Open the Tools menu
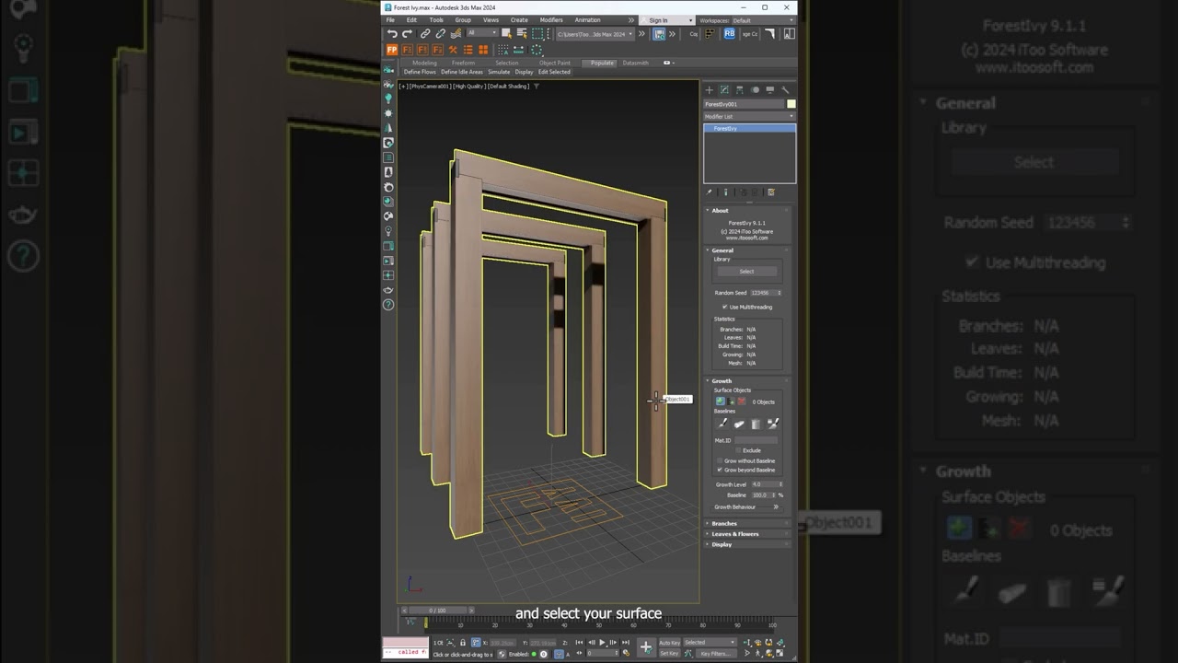This screenshot has width=1178, height=663. tap(436, 20)
